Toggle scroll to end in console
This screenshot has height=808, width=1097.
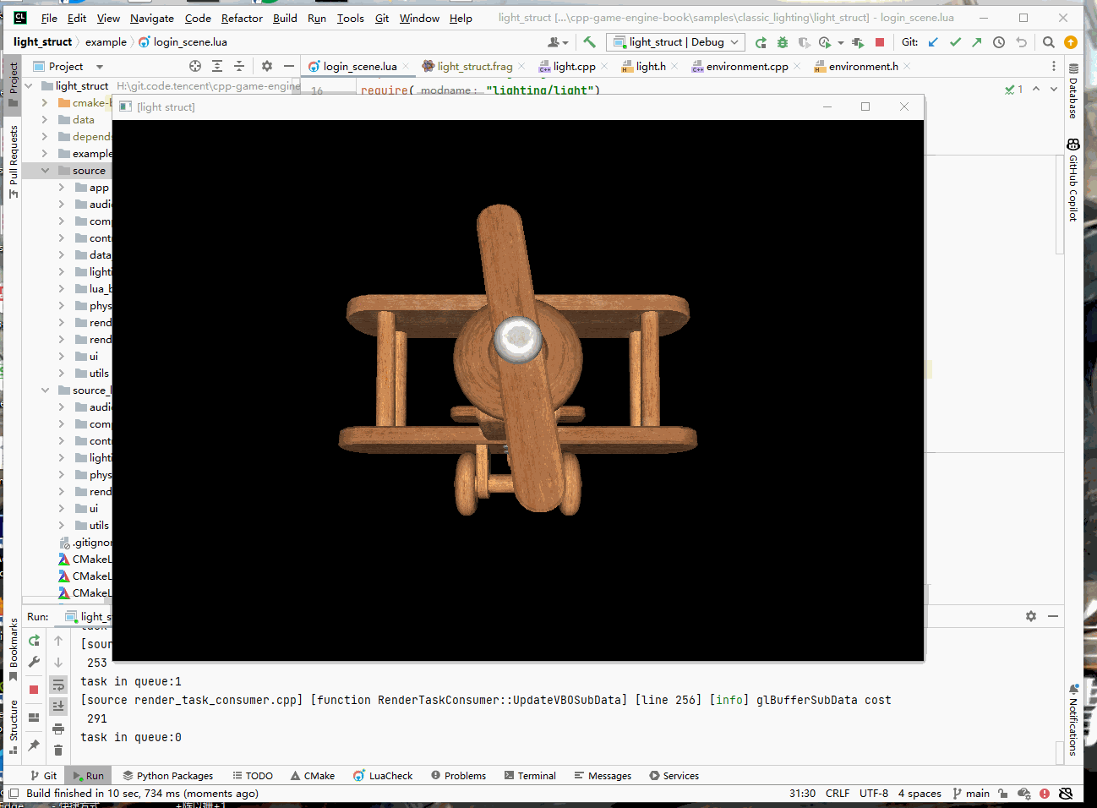(58, 706)
